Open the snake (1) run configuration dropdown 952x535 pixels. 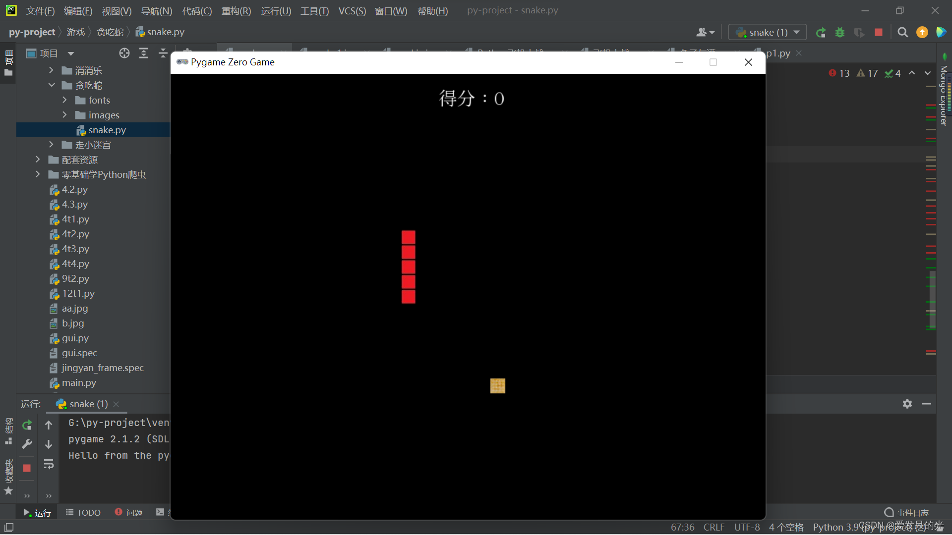768,33
